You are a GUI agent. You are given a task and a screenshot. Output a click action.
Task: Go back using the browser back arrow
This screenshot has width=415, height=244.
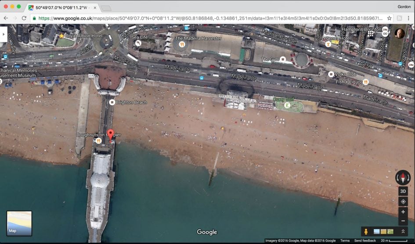click(6, 18)
